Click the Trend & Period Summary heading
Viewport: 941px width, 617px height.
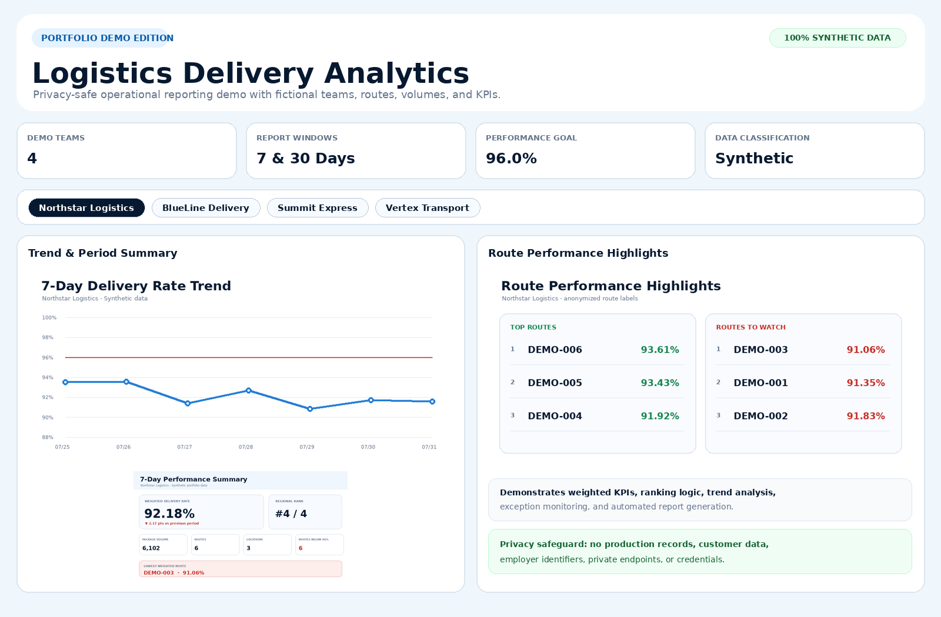pyautogui.click(x=103, y=253)
